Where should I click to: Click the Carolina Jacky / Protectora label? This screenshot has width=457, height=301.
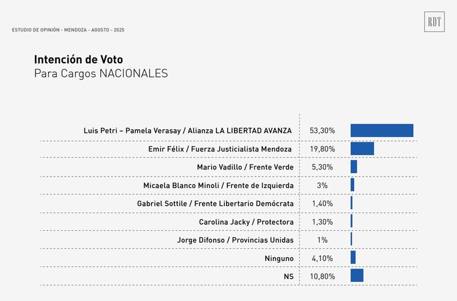tap(246, 222)
